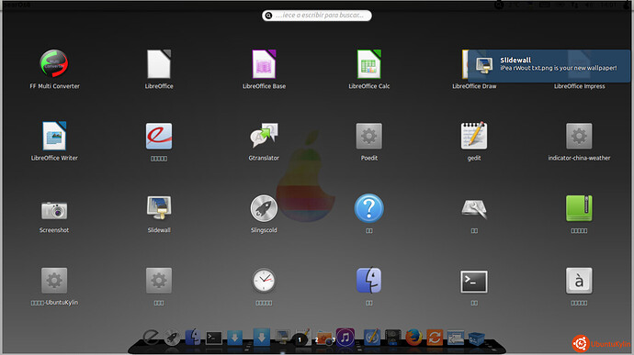Launch Slidewall from the app grid
634x355 pixels.
coord(158,207)
